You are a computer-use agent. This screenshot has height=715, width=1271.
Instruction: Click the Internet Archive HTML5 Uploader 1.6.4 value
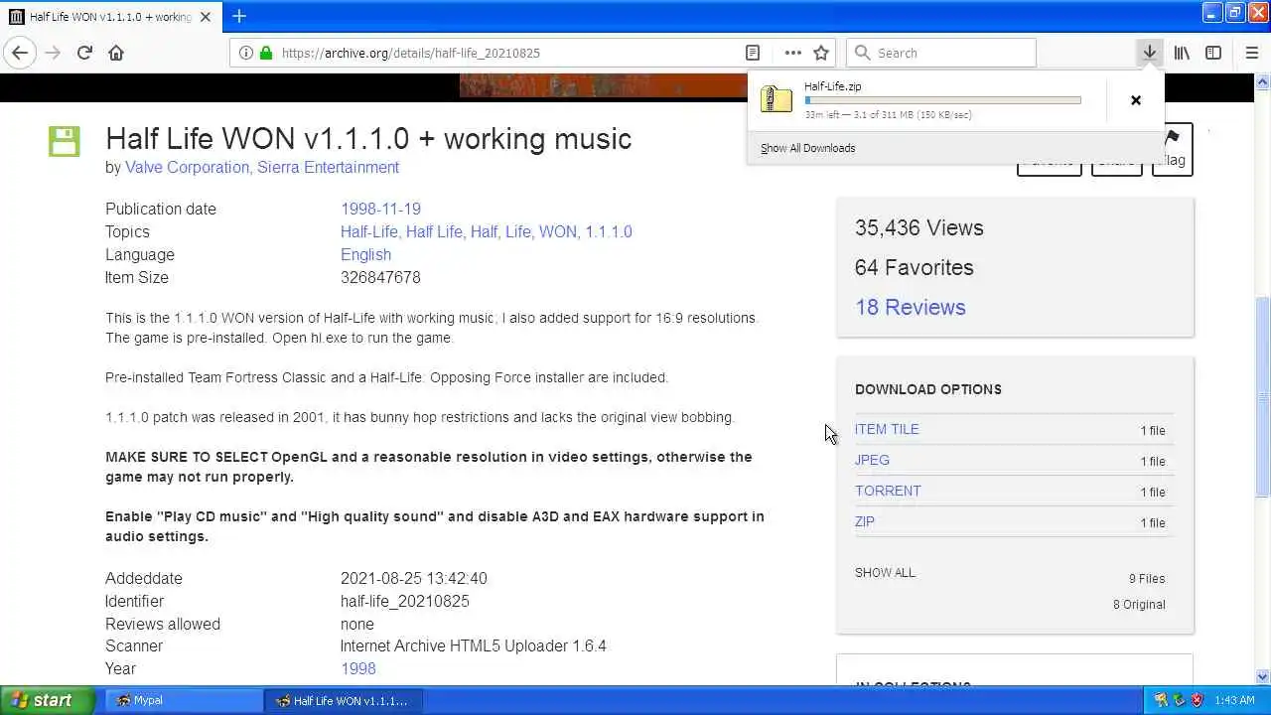[x=473, y=645]
